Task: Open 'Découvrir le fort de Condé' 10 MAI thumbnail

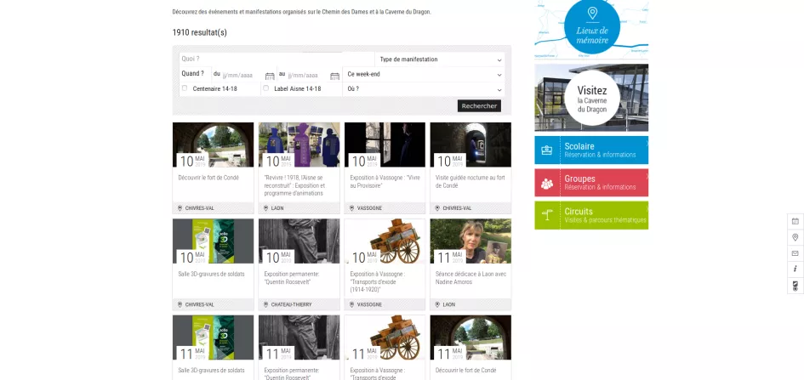Action: click(x=214, y=145)
